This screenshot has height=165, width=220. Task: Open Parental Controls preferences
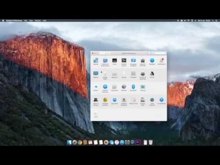click(105, 101)
